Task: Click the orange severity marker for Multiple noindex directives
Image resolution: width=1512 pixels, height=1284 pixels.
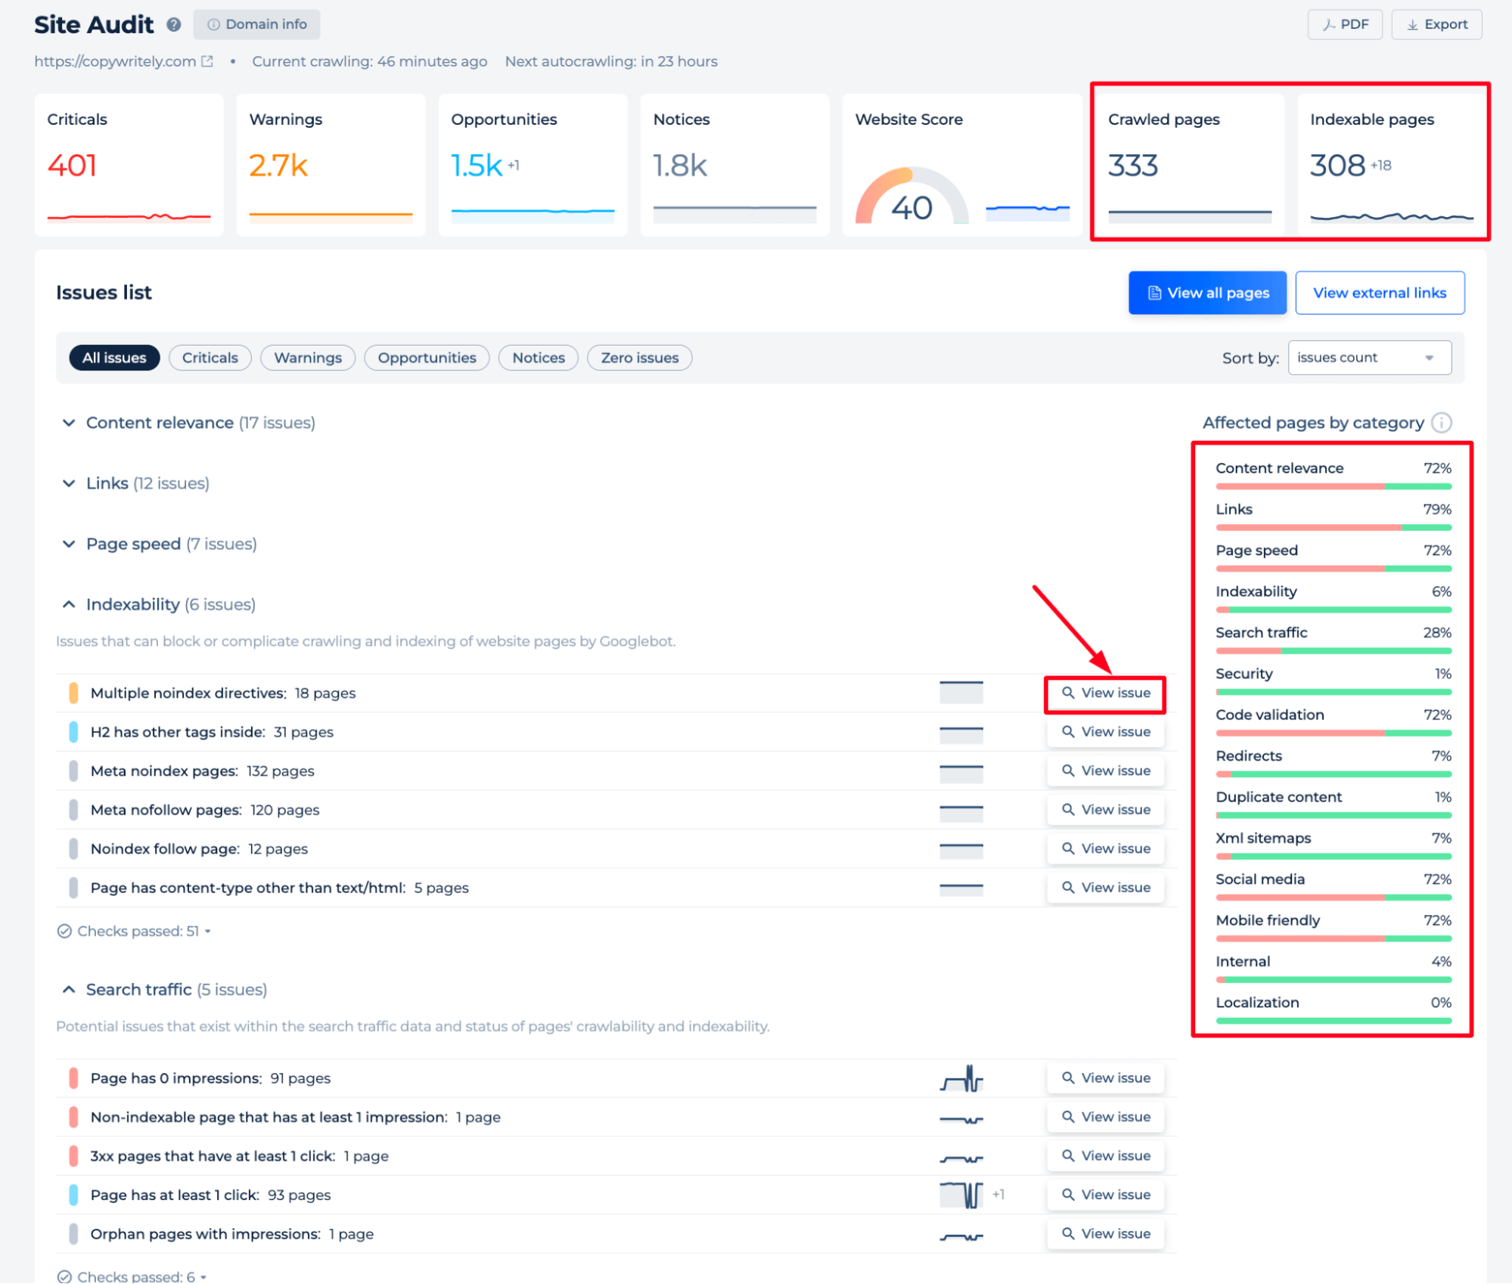Action: (73, 693)
